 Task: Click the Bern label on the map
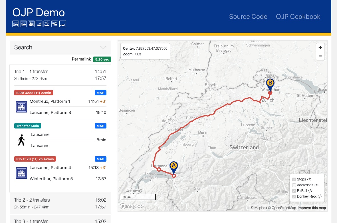203,132
